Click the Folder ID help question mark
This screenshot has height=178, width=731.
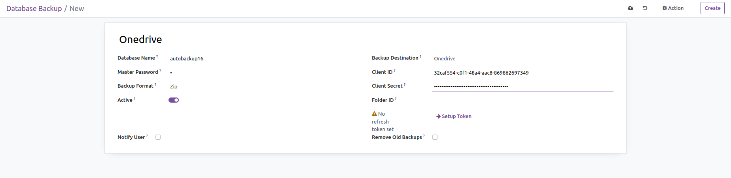396,99
